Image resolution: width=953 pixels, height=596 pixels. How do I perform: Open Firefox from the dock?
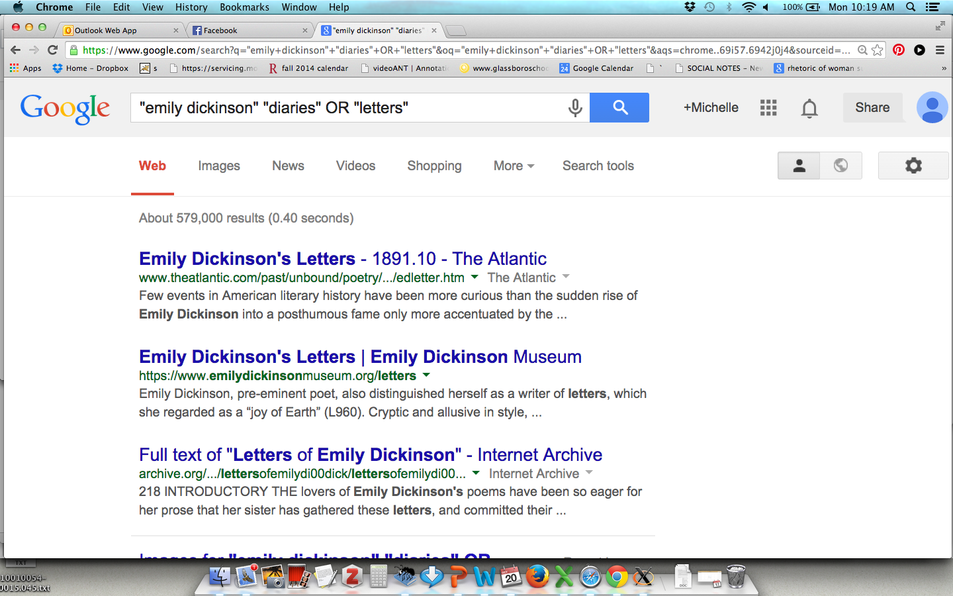537,576
